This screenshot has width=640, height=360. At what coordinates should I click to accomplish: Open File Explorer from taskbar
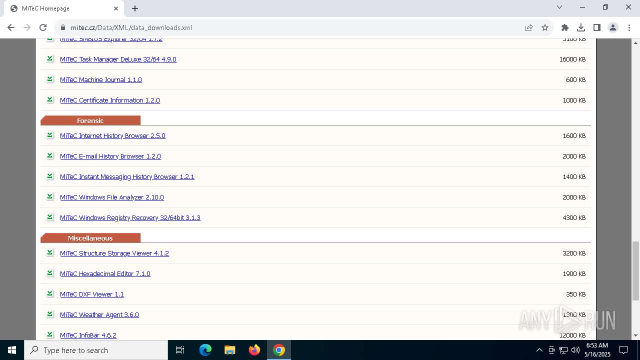coord(229,350)
